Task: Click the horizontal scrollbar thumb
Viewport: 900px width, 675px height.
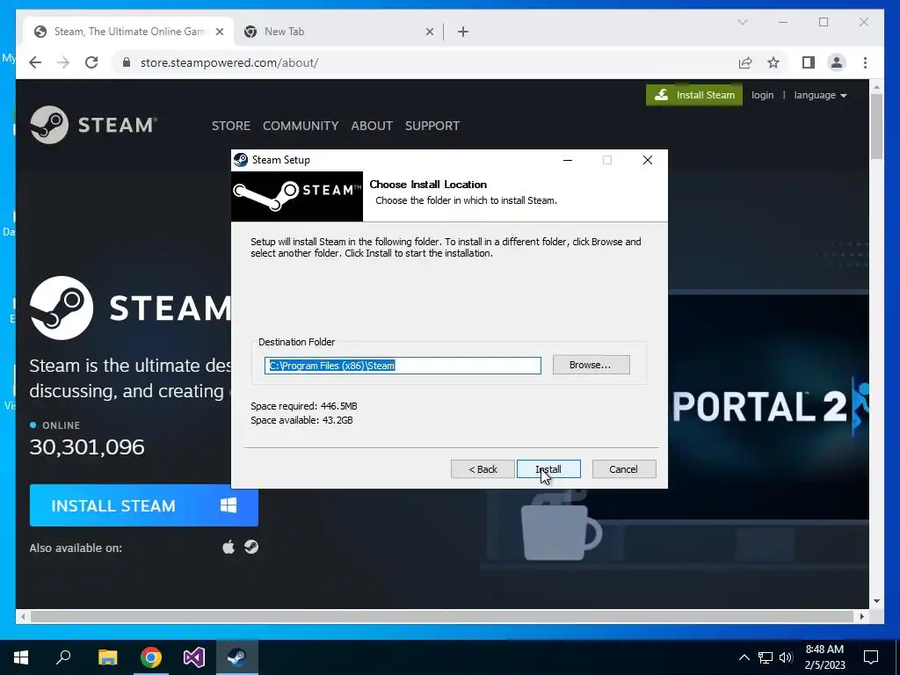Action: click(x=441, y=616)
